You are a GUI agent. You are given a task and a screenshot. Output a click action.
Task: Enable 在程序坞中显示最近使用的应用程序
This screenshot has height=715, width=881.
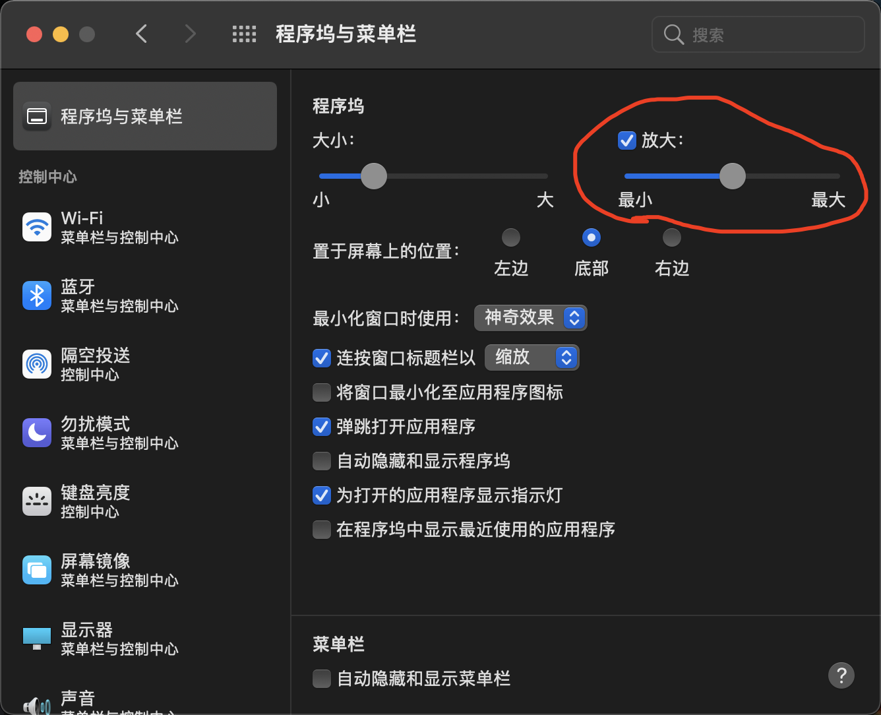pyautogui.click(x=321, y=530)
